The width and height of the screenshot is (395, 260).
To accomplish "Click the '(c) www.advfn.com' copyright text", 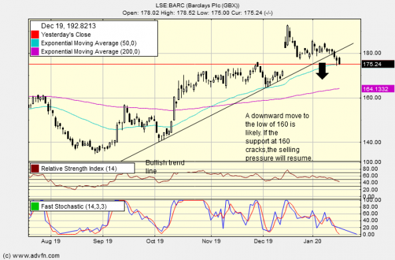I will click(x=31, y=256).
